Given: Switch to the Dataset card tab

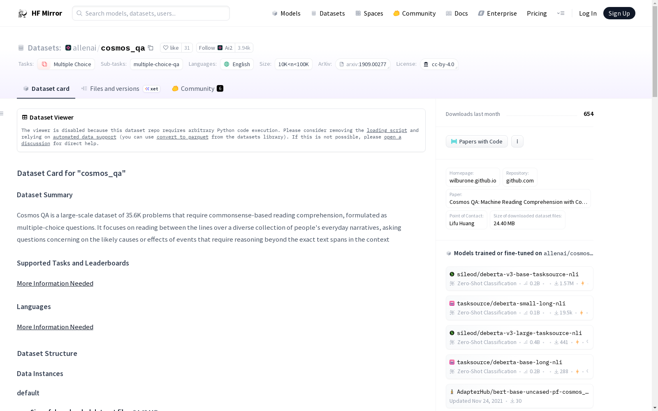Looking at the screenshot, I should [x=46, y=89].
